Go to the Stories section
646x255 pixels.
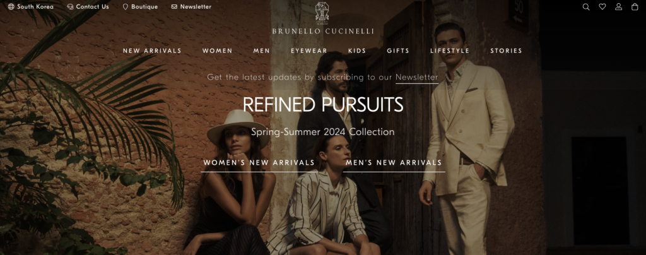coord(506,50)
